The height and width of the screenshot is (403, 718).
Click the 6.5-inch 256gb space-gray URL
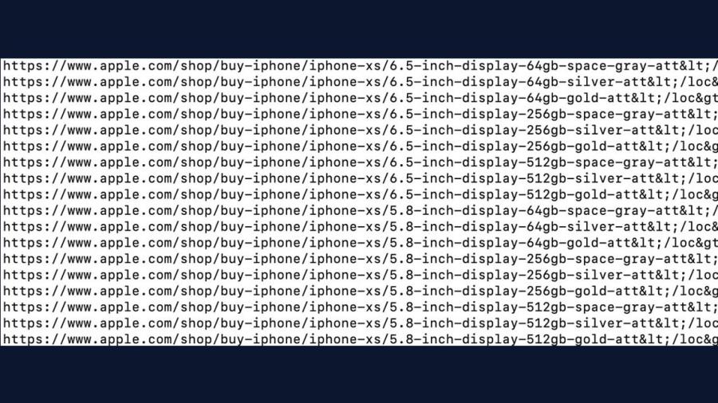[x=360, y=114]
